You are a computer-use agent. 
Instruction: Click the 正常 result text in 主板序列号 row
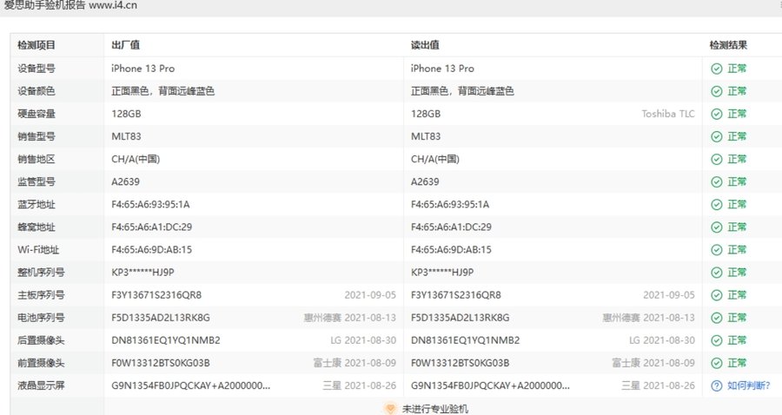click(x=737, y=295)
